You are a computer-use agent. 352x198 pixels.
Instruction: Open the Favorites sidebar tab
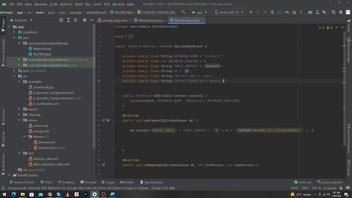(x=3, y=139)
